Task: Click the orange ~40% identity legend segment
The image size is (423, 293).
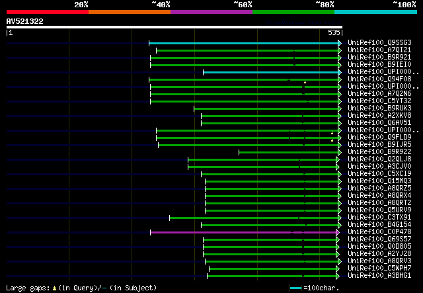Action: coord(130,12)
